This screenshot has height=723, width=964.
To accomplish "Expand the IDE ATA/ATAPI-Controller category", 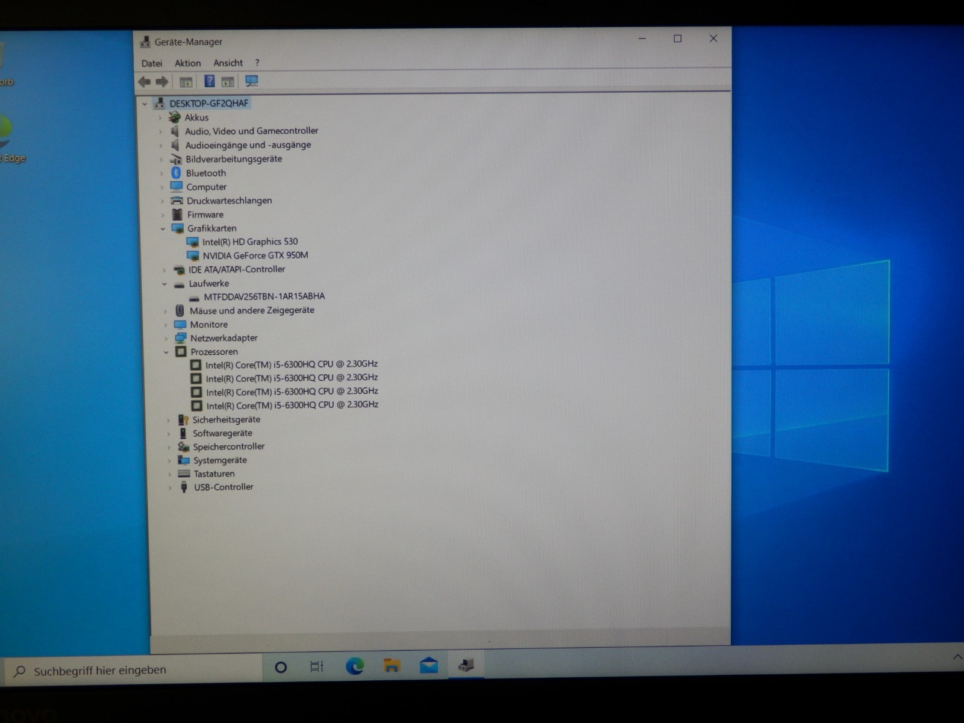I will 164,270.
